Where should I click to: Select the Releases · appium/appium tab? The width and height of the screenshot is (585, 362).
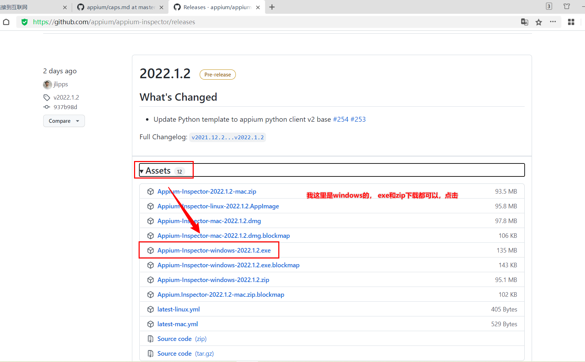coord(217,7)
